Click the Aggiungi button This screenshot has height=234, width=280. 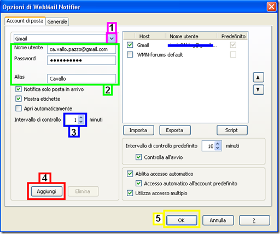46,191
